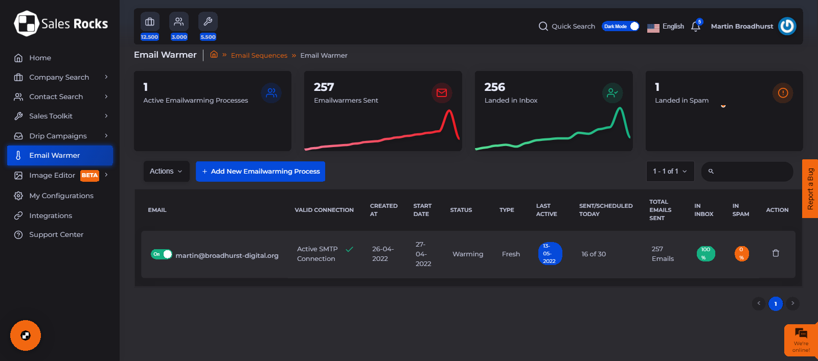Click the TOTAL EMAILS SENT column header
The height and width of the screenshot is (361, 818).
tap(661, 210)
